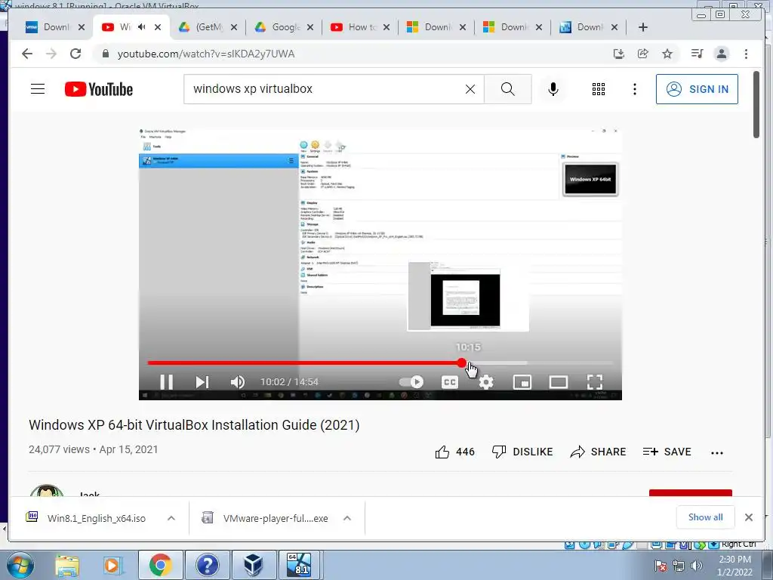Pause the YouTube video
Viewport: 773px width, 580px height.
point(166,381)
